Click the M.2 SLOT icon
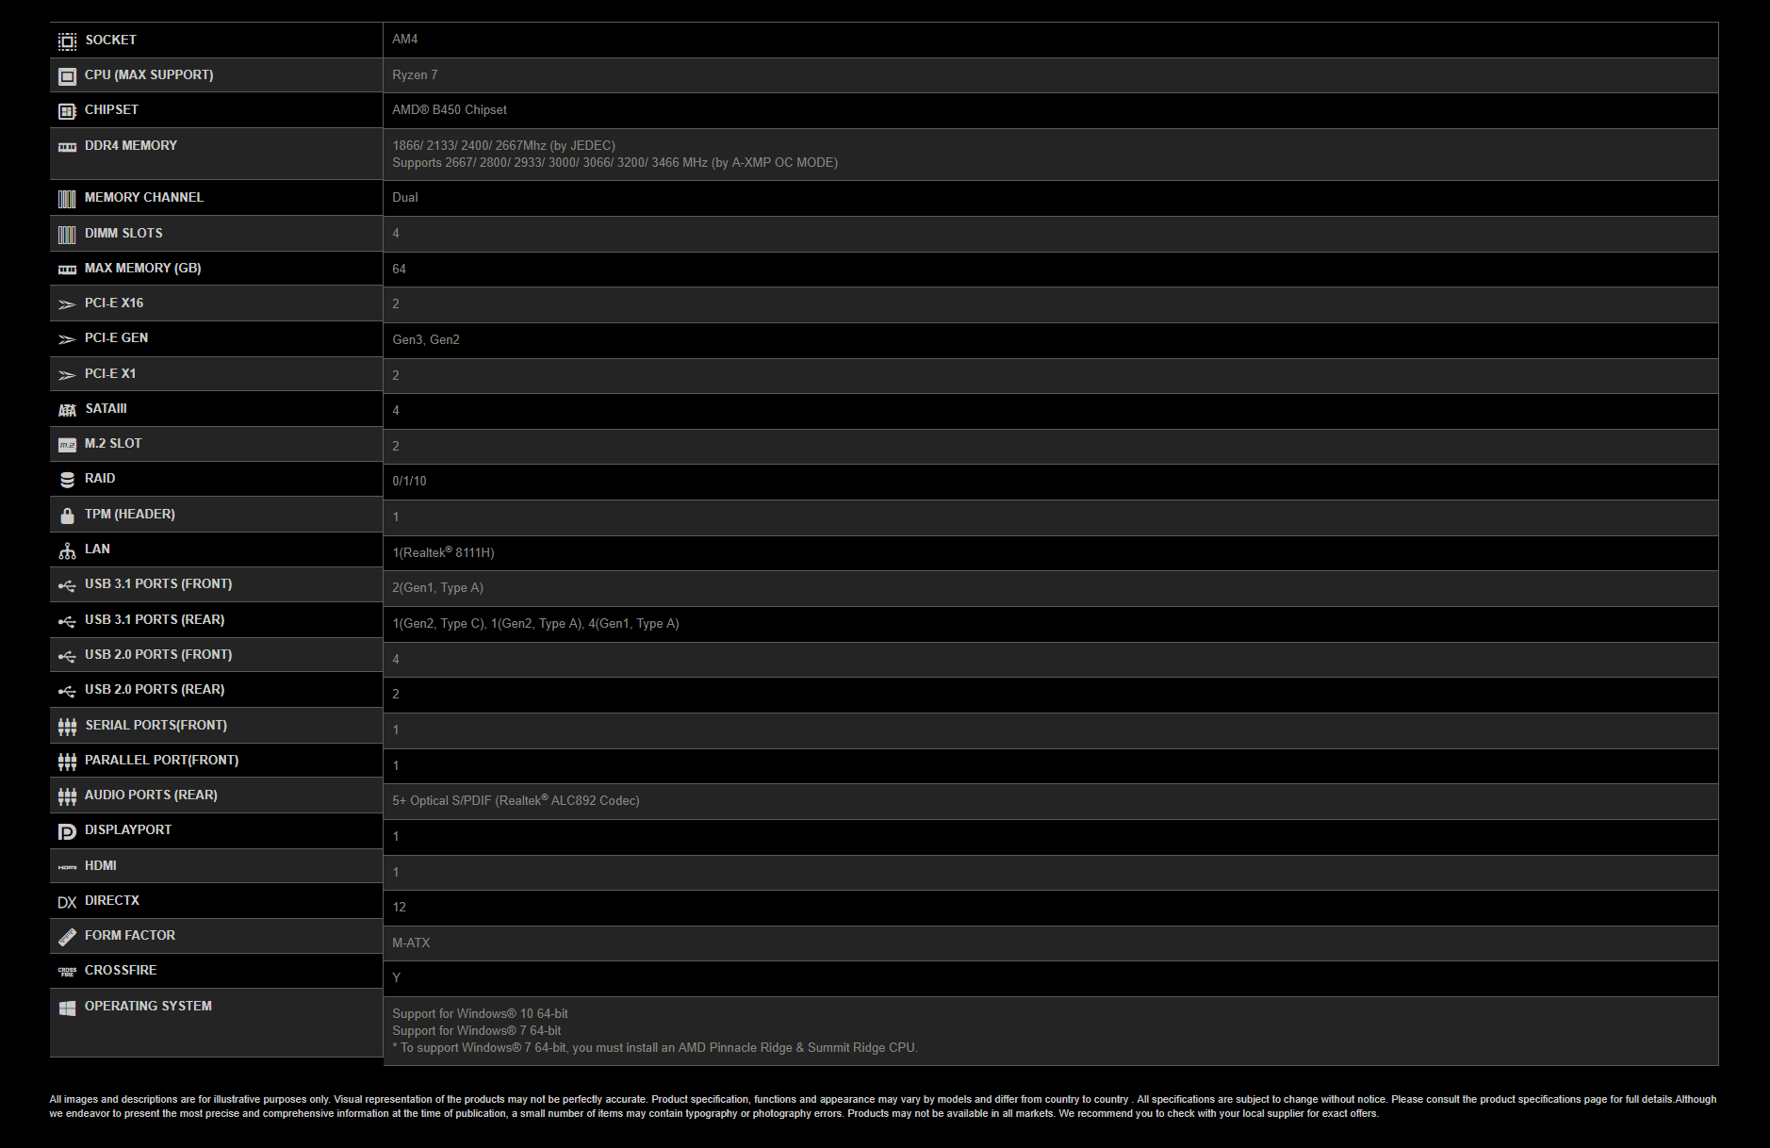Viewport: 1770px width, 1148px height. 67,445
